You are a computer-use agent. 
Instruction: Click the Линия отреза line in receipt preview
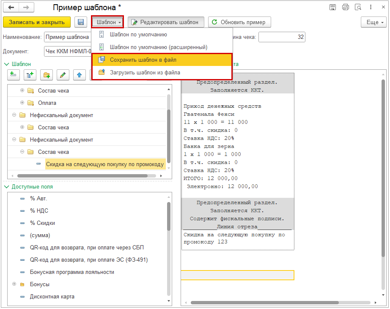click(238, 227)
